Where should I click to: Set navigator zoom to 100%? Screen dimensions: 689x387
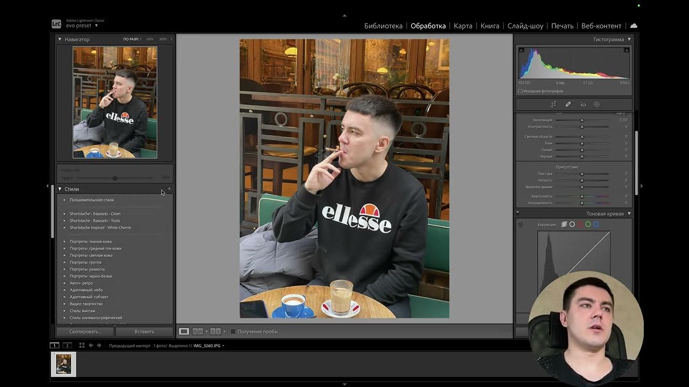point(150,39)
